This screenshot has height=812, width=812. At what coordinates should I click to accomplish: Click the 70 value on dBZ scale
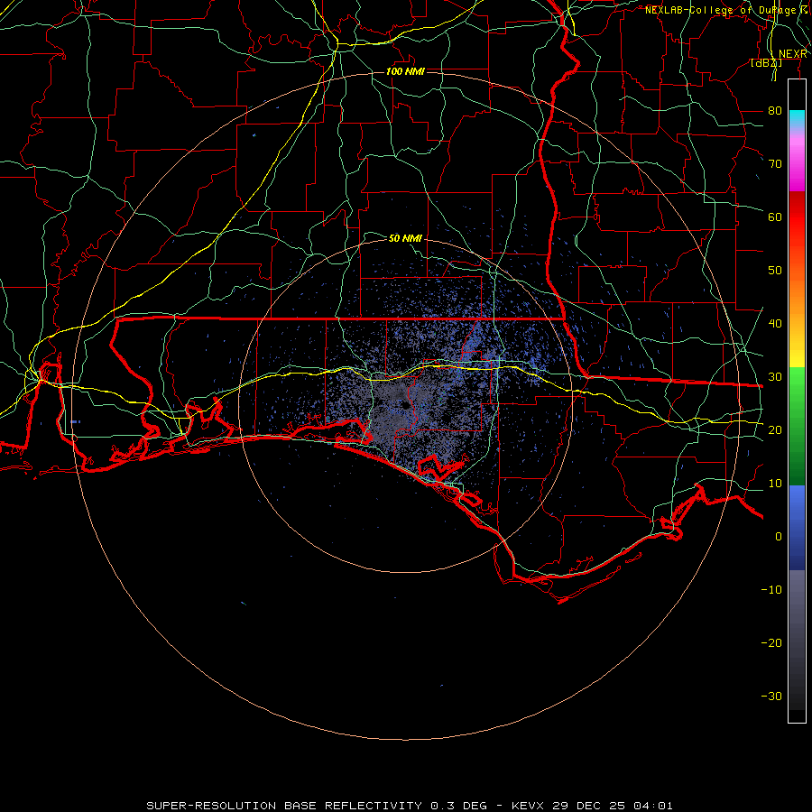point(775,163)
